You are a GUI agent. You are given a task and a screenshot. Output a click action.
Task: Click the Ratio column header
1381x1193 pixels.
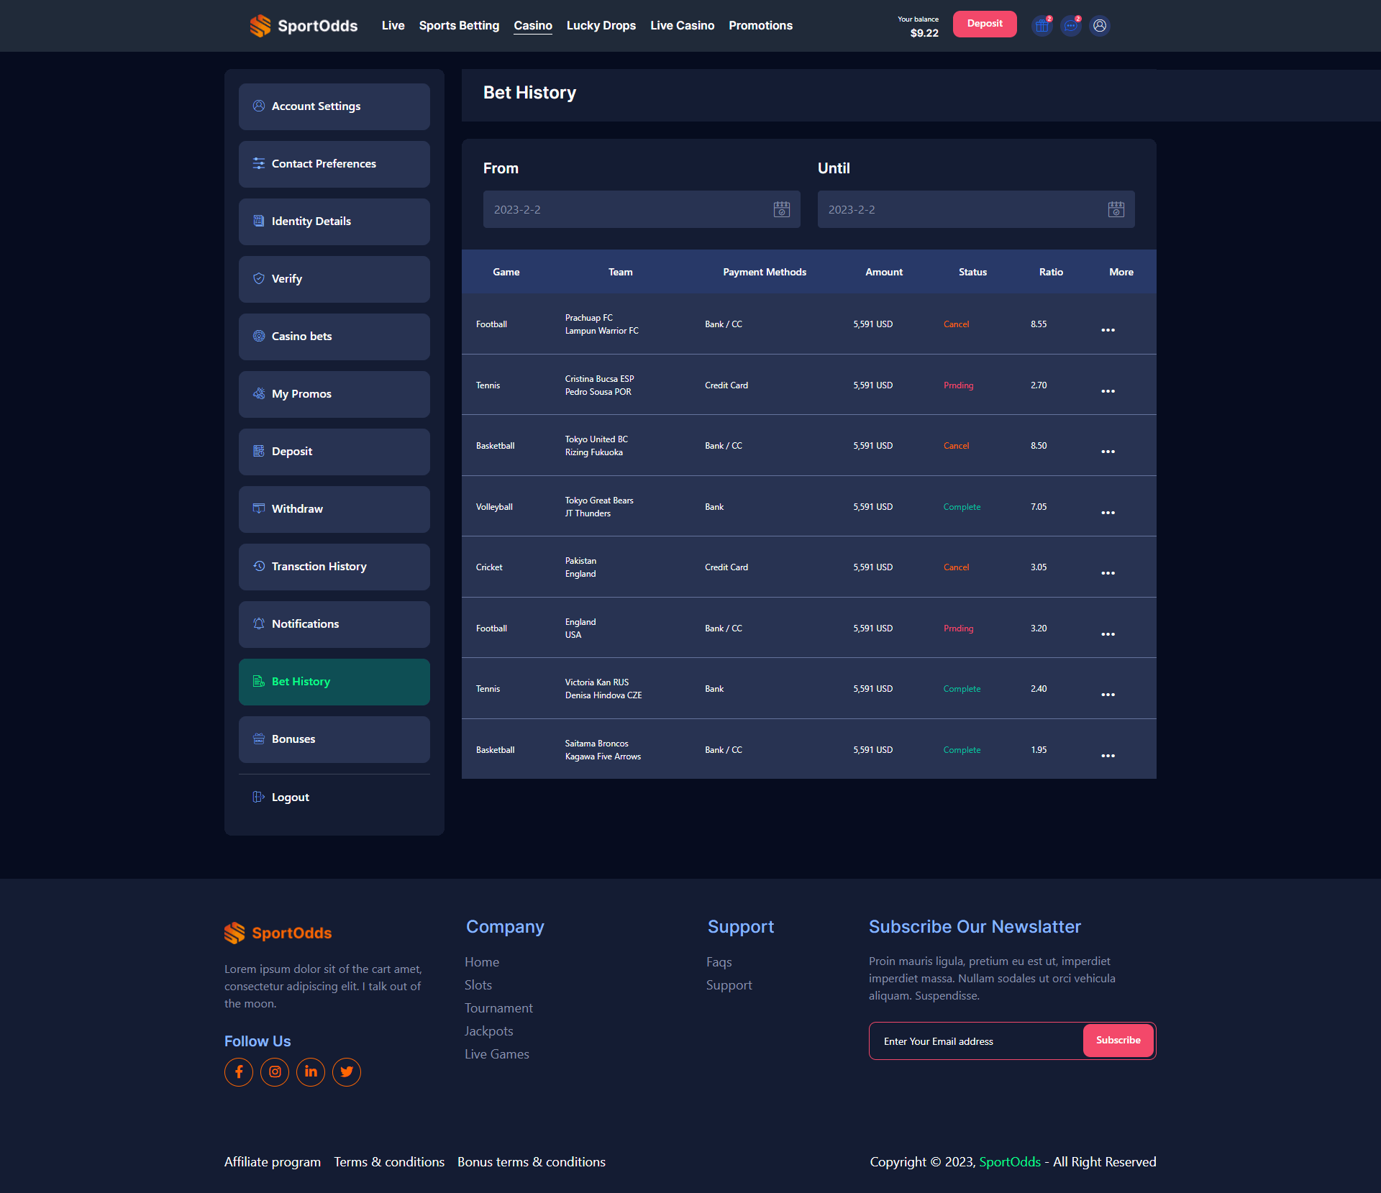click(1051, 272)
